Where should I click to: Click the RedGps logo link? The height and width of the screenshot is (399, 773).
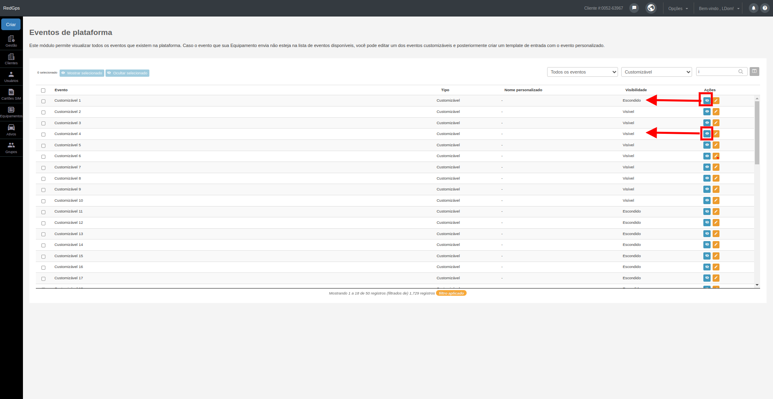coord(11,8)
